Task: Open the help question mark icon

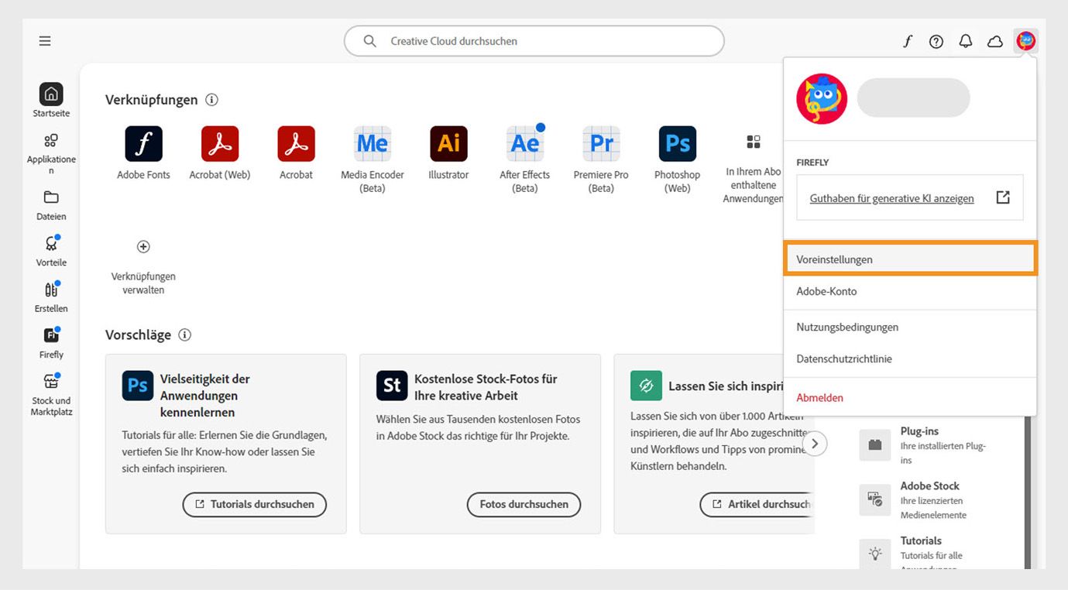Action: [936, 42]
